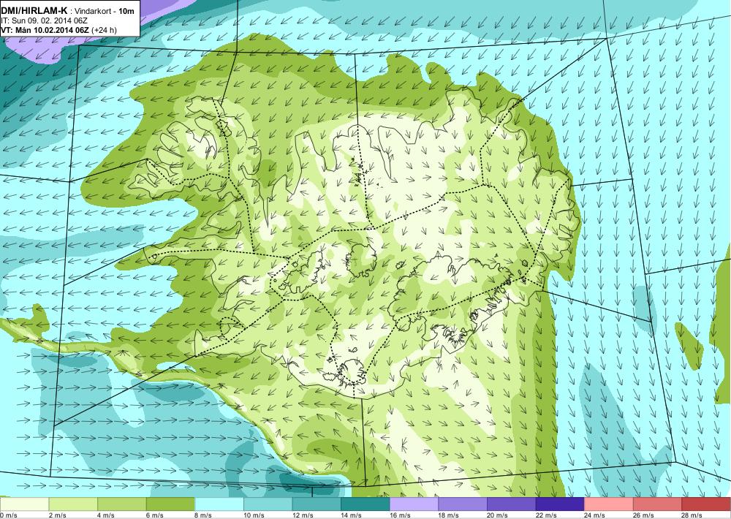Click the "DMI/HIRLAM-K" title text

pos(34,11)
